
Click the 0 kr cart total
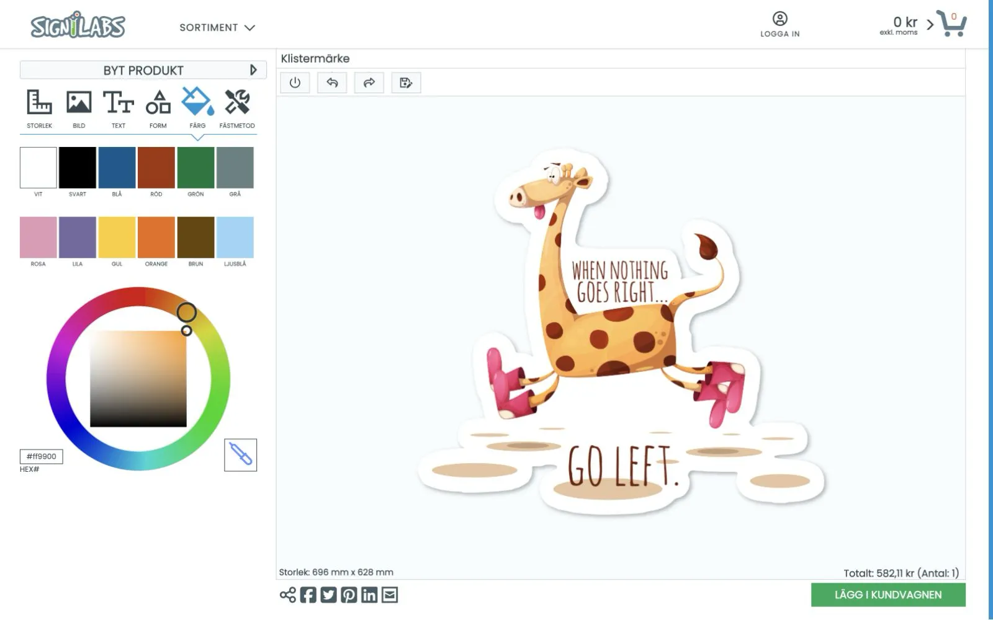click(905, 22)
